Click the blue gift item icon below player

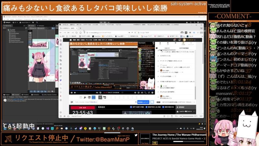94,97
